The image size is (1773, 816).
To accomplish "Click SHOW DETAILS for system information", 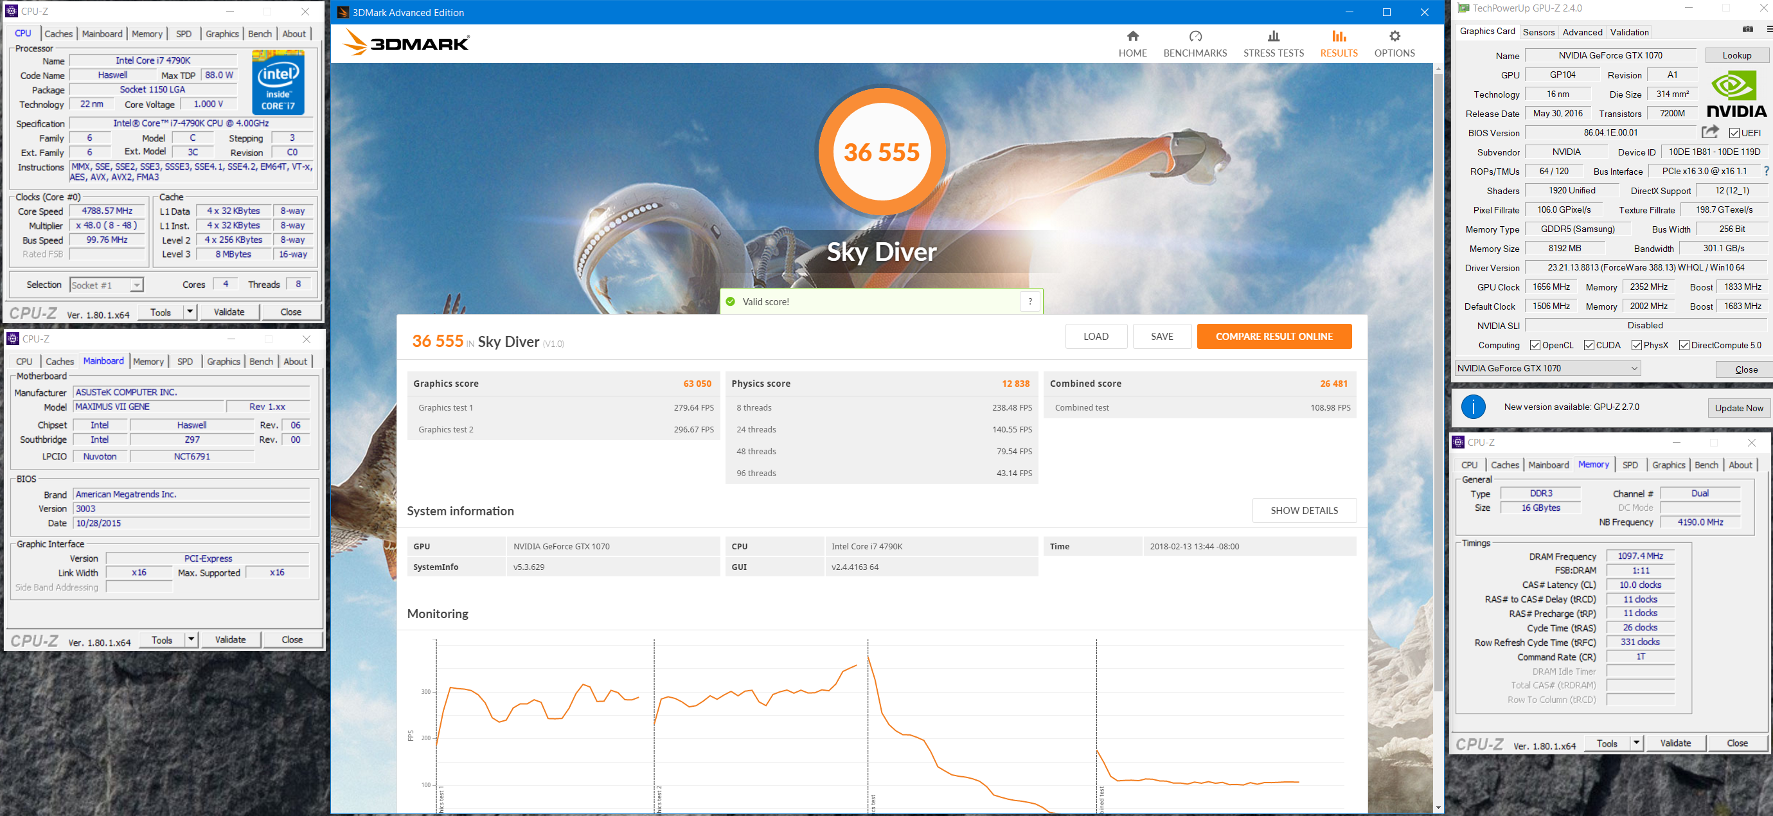I will coord(1304,511).
